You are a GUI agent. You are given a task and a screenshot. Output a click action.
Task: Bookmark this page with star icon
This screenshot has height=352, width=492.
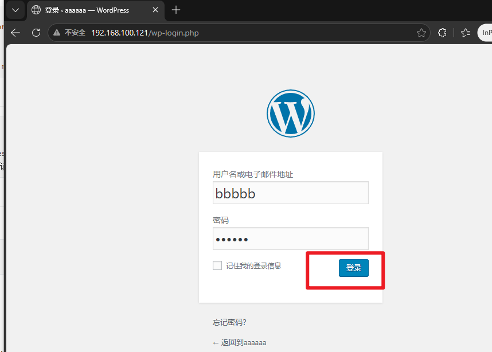coord(421,33)
